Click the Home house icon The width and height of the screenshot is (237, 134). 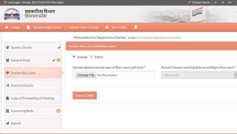click(7, 27)
